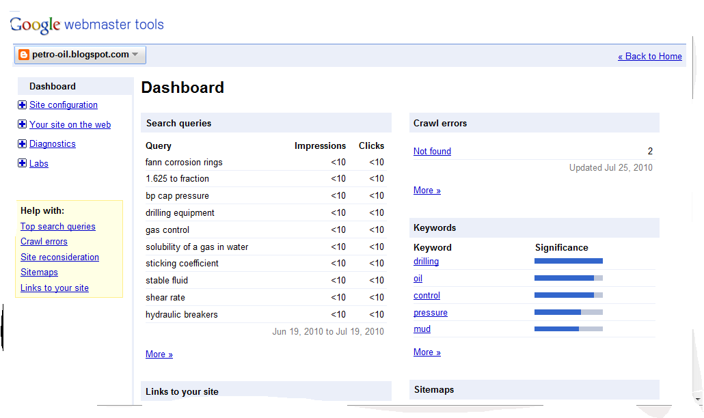Click the significance bar for drilling

coord(569,261)
